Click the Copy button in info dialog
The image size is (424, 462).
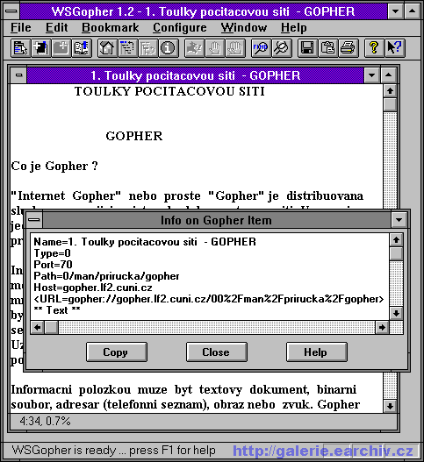[117, 352]
